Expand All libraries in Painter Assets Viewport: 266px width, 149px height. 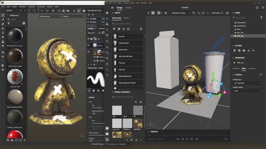point(8,15)
